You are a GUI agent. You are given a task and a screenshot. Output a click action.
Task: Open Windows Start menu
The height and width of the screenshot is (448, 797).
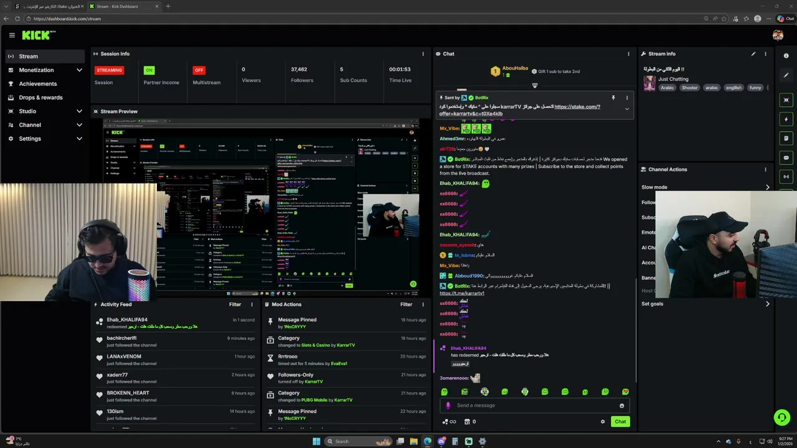(316, 441)
